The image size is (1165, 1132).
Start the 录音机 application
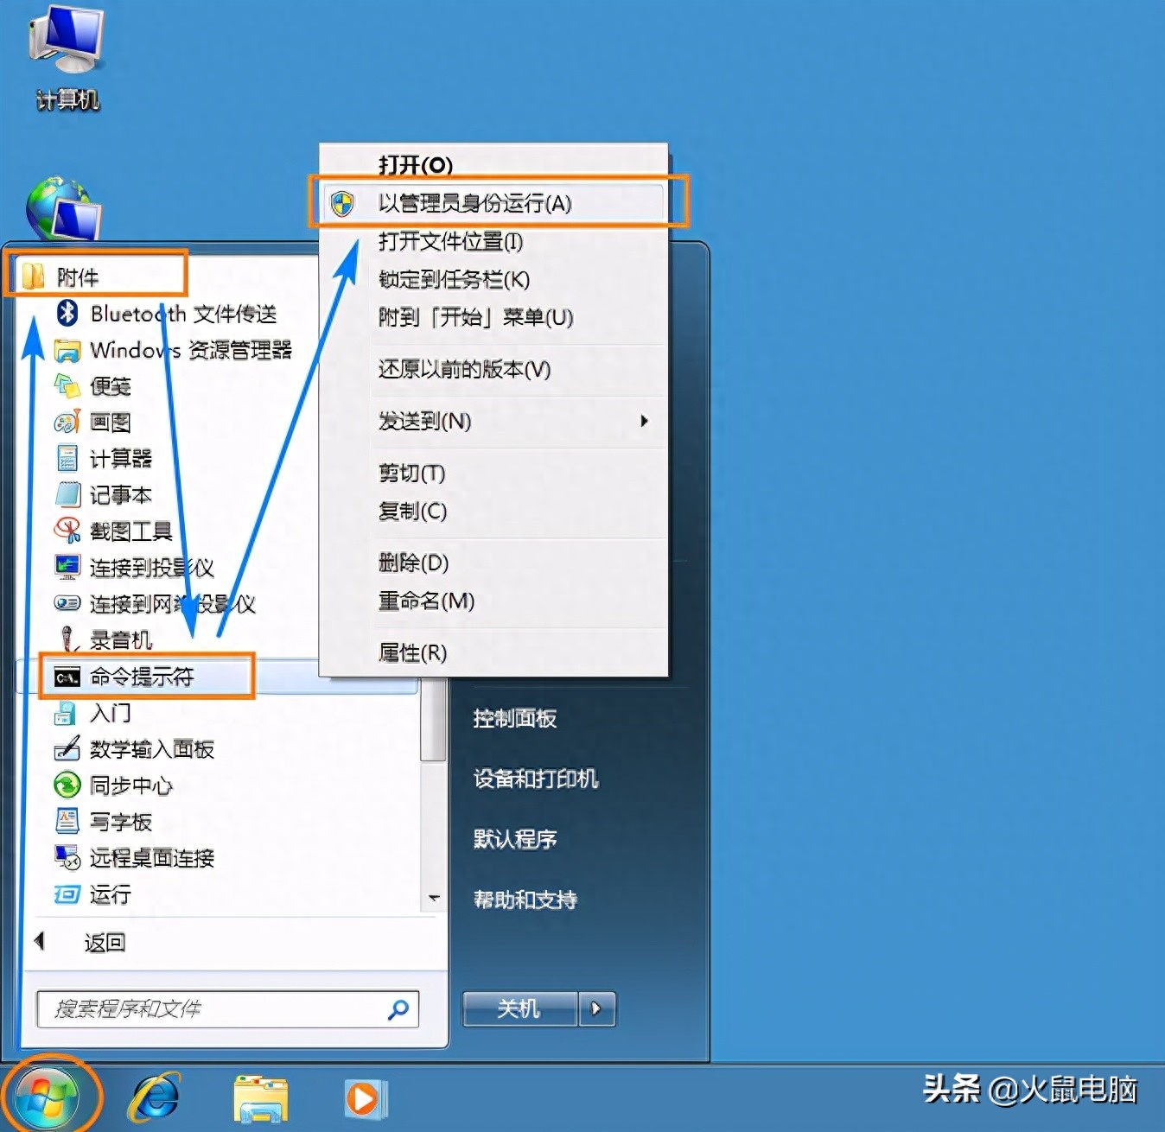(121, 640)
